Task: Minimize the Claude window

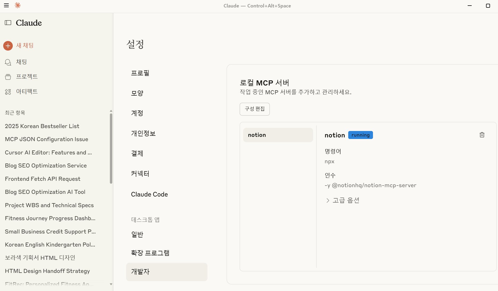Action: [x=470, y=6]
